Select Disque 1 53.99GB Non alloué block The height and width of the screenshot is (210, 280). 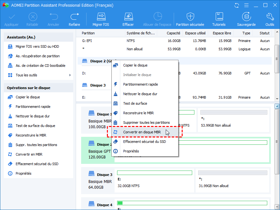pos(234,120)
